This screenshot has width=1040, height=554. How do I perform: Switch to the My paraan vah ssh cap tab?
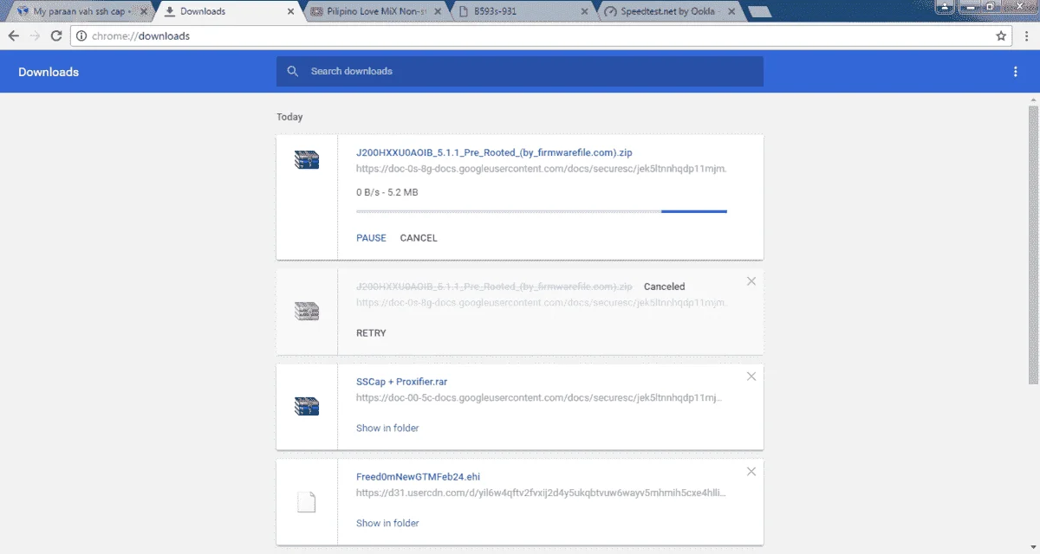tap(83, 11)
